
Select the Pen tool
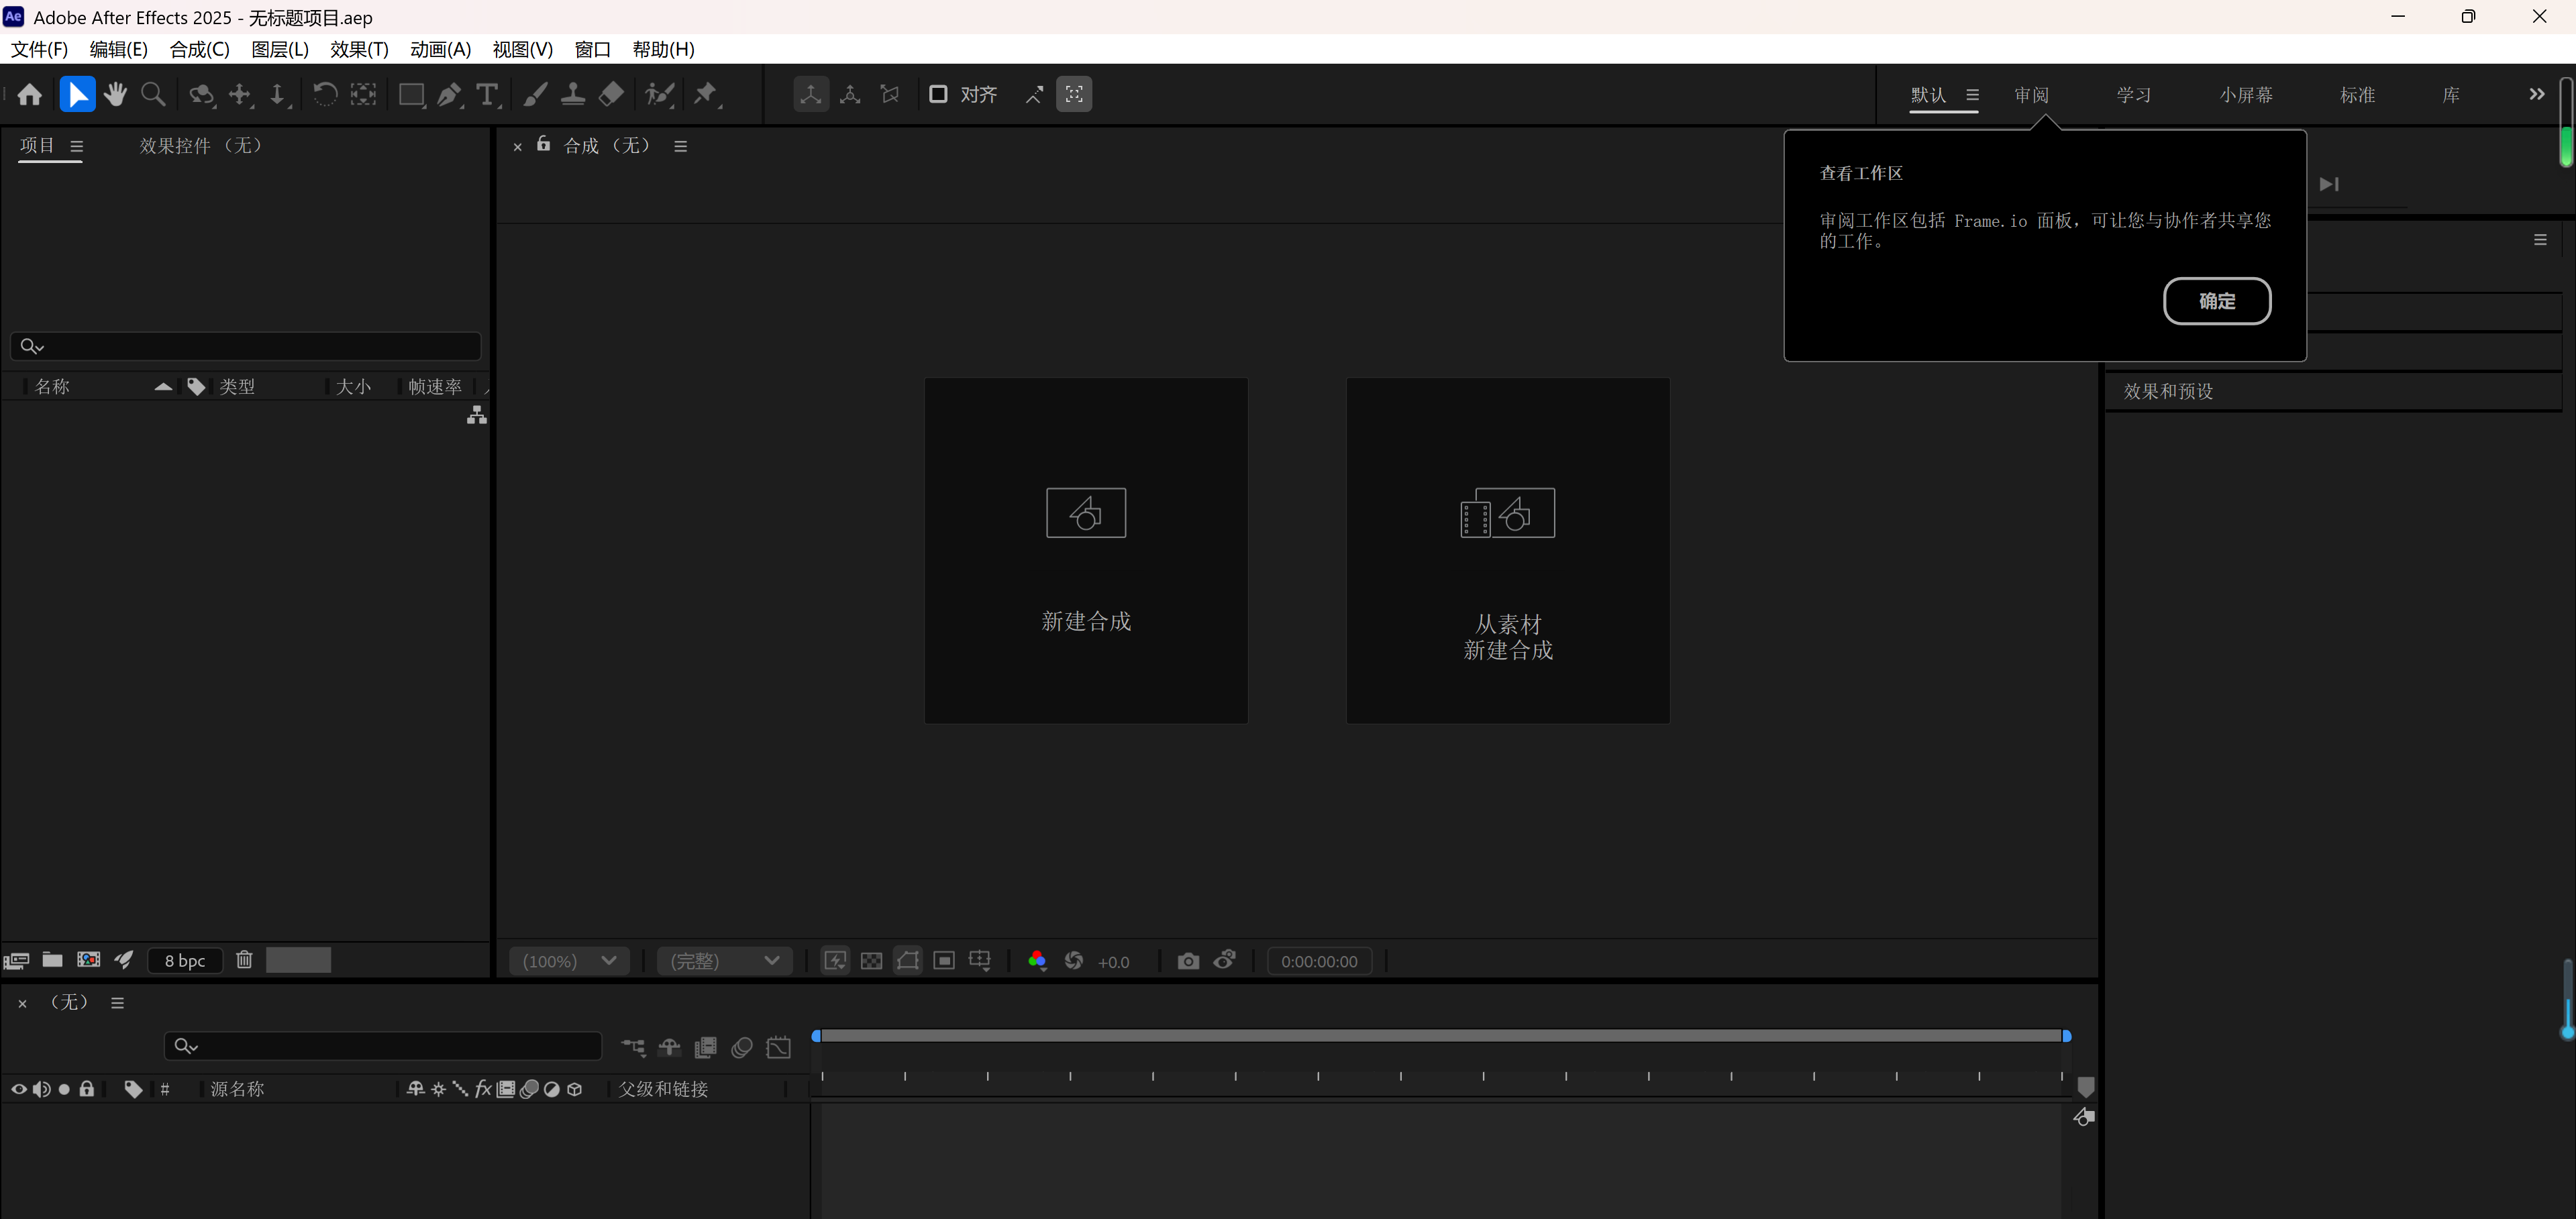[450, 94]
